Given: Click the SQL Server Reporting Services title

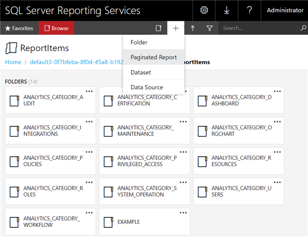Looking at the screenshot, I should (73, 11).
